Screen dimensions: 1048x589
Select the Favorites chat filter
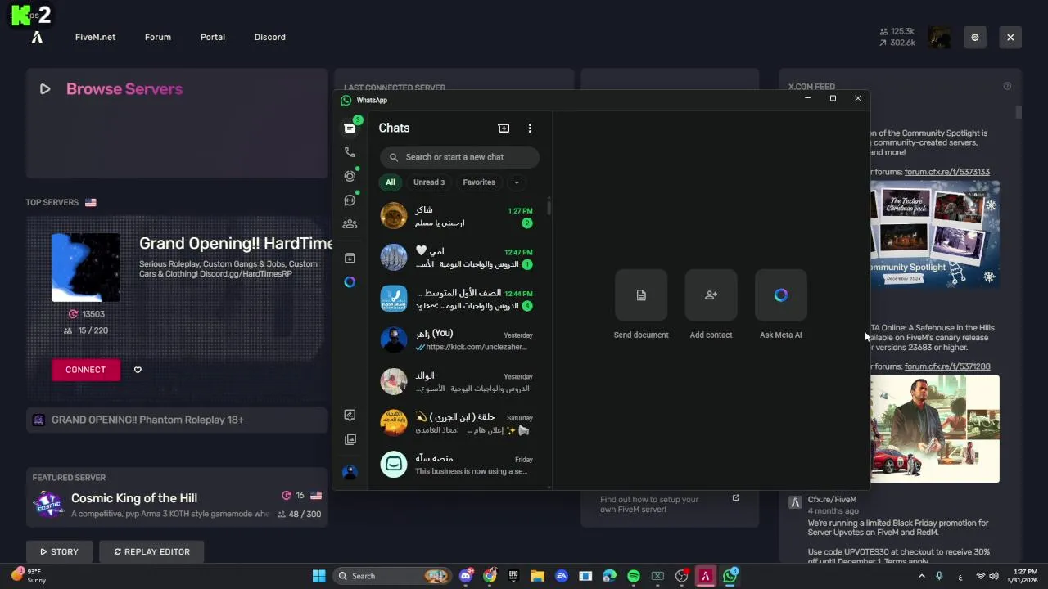click(x=479, y=182)
